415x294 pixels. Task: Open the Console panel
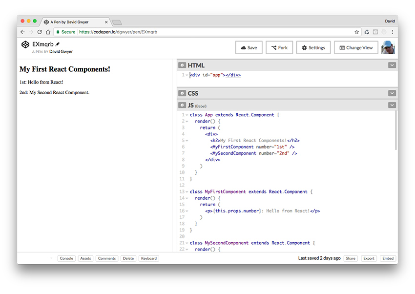66,258
